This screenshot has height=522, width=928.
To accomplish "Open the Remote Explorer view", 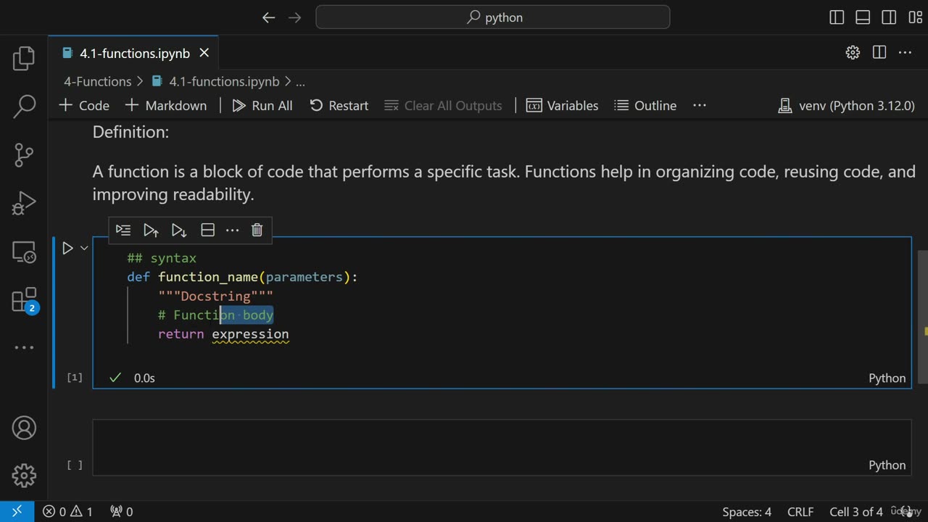I will [x=24, y=252].
